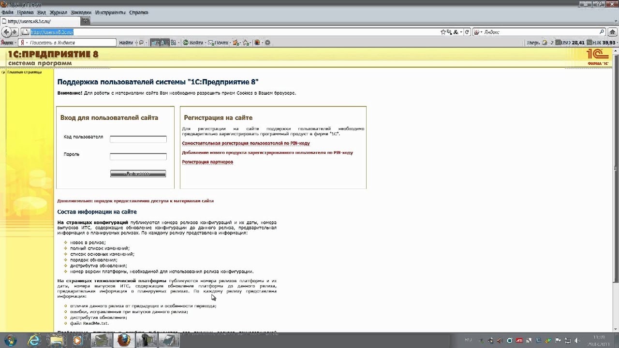
Task: Click the gear settings icon on Yandex toolbar
Action: pos(267,43)
